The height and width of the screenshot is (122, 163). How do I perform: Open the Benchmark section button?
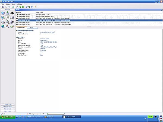(8, 111)
